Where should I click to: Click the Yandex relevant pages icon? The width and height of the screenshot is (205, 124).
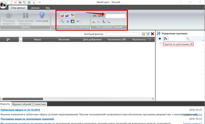tap(94, 21)
